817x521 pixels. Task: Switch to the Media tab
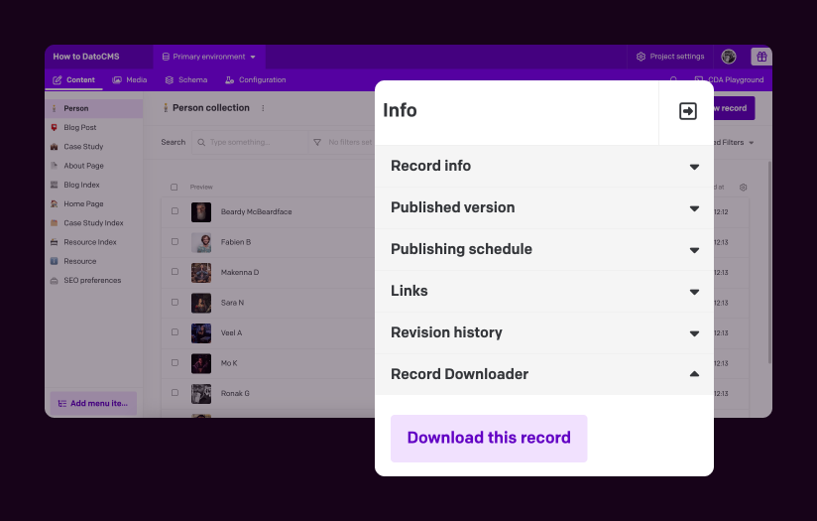coord(130,79)
